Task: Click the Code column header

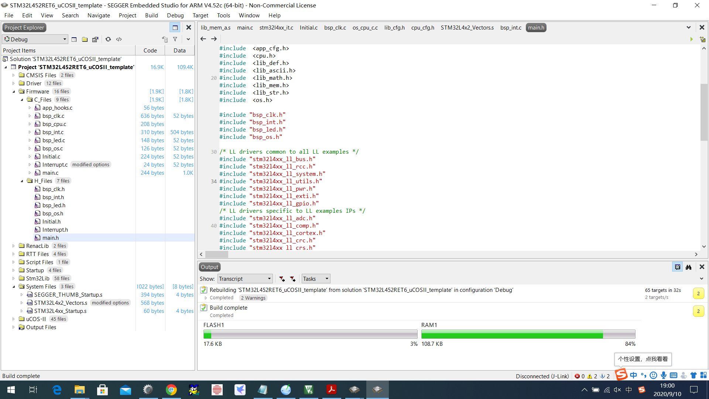Action: coord(150,51)
